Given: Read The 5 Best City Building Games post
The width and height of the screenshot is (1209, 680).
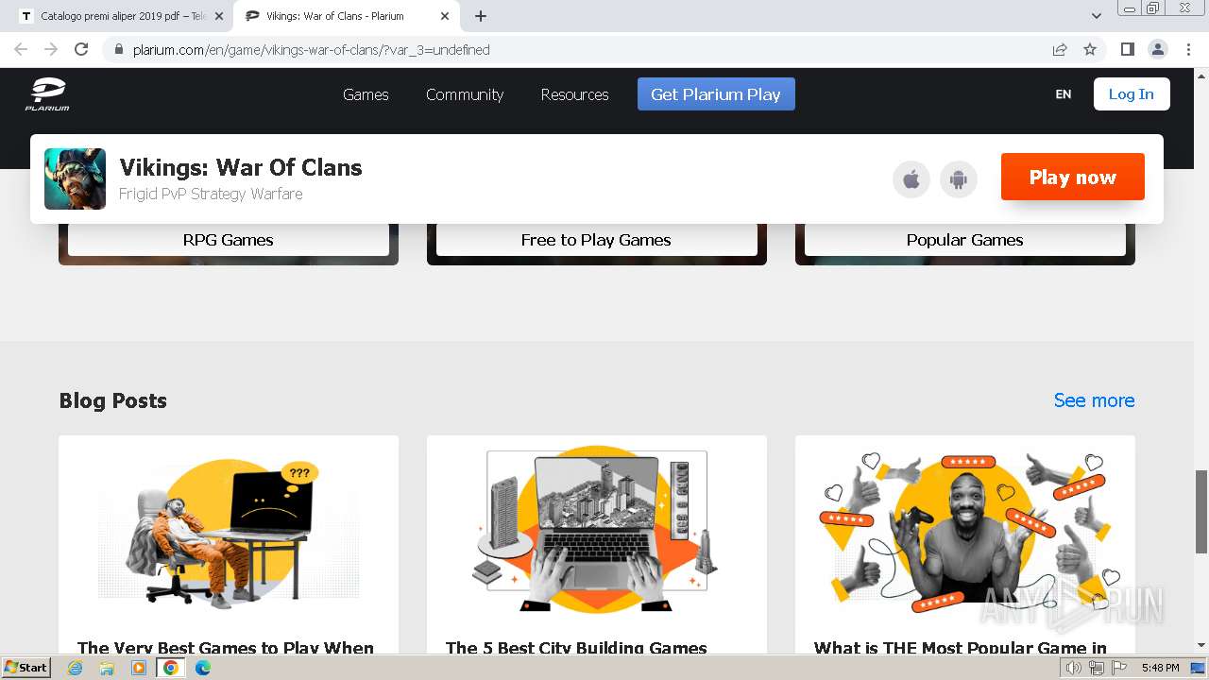Looking at the screenshot, I should (576, 647).
